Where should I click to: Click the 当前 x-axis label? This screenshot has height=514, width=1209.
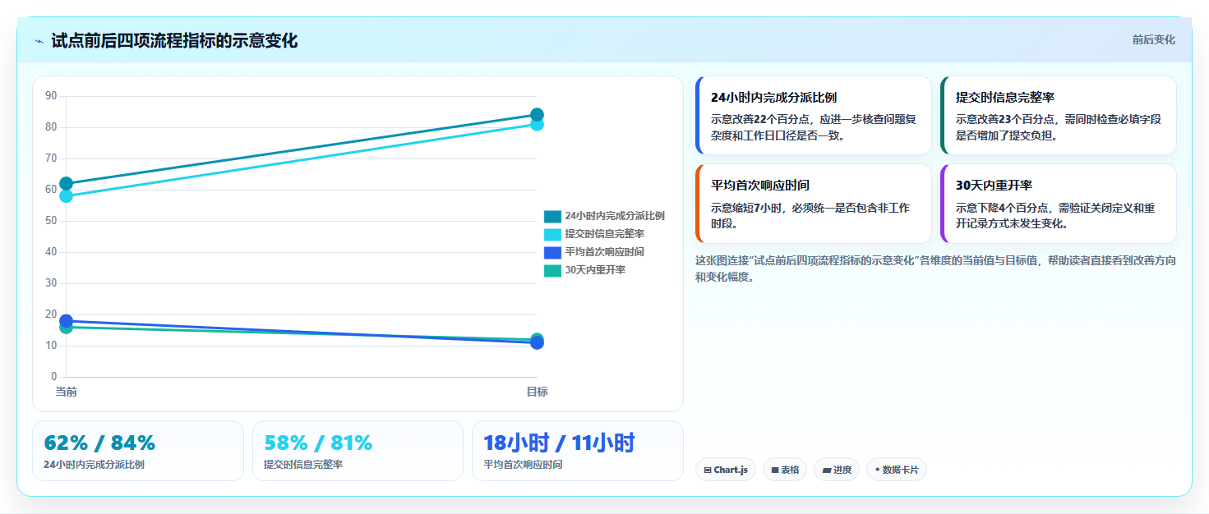(x=66, y=392)
